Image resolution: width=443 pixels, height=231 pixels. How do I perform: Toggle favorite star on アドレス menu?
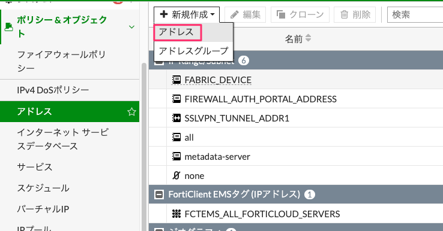131,112
